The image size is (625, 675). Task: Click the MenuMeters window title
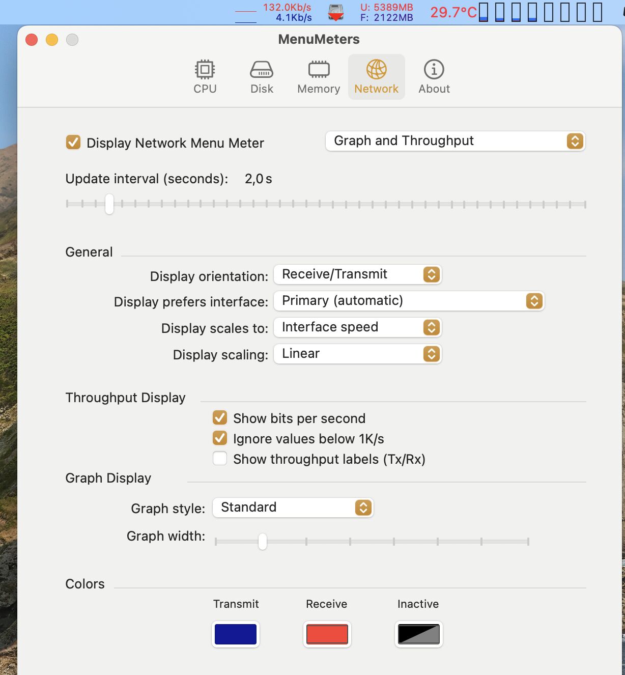coord(319,39)
